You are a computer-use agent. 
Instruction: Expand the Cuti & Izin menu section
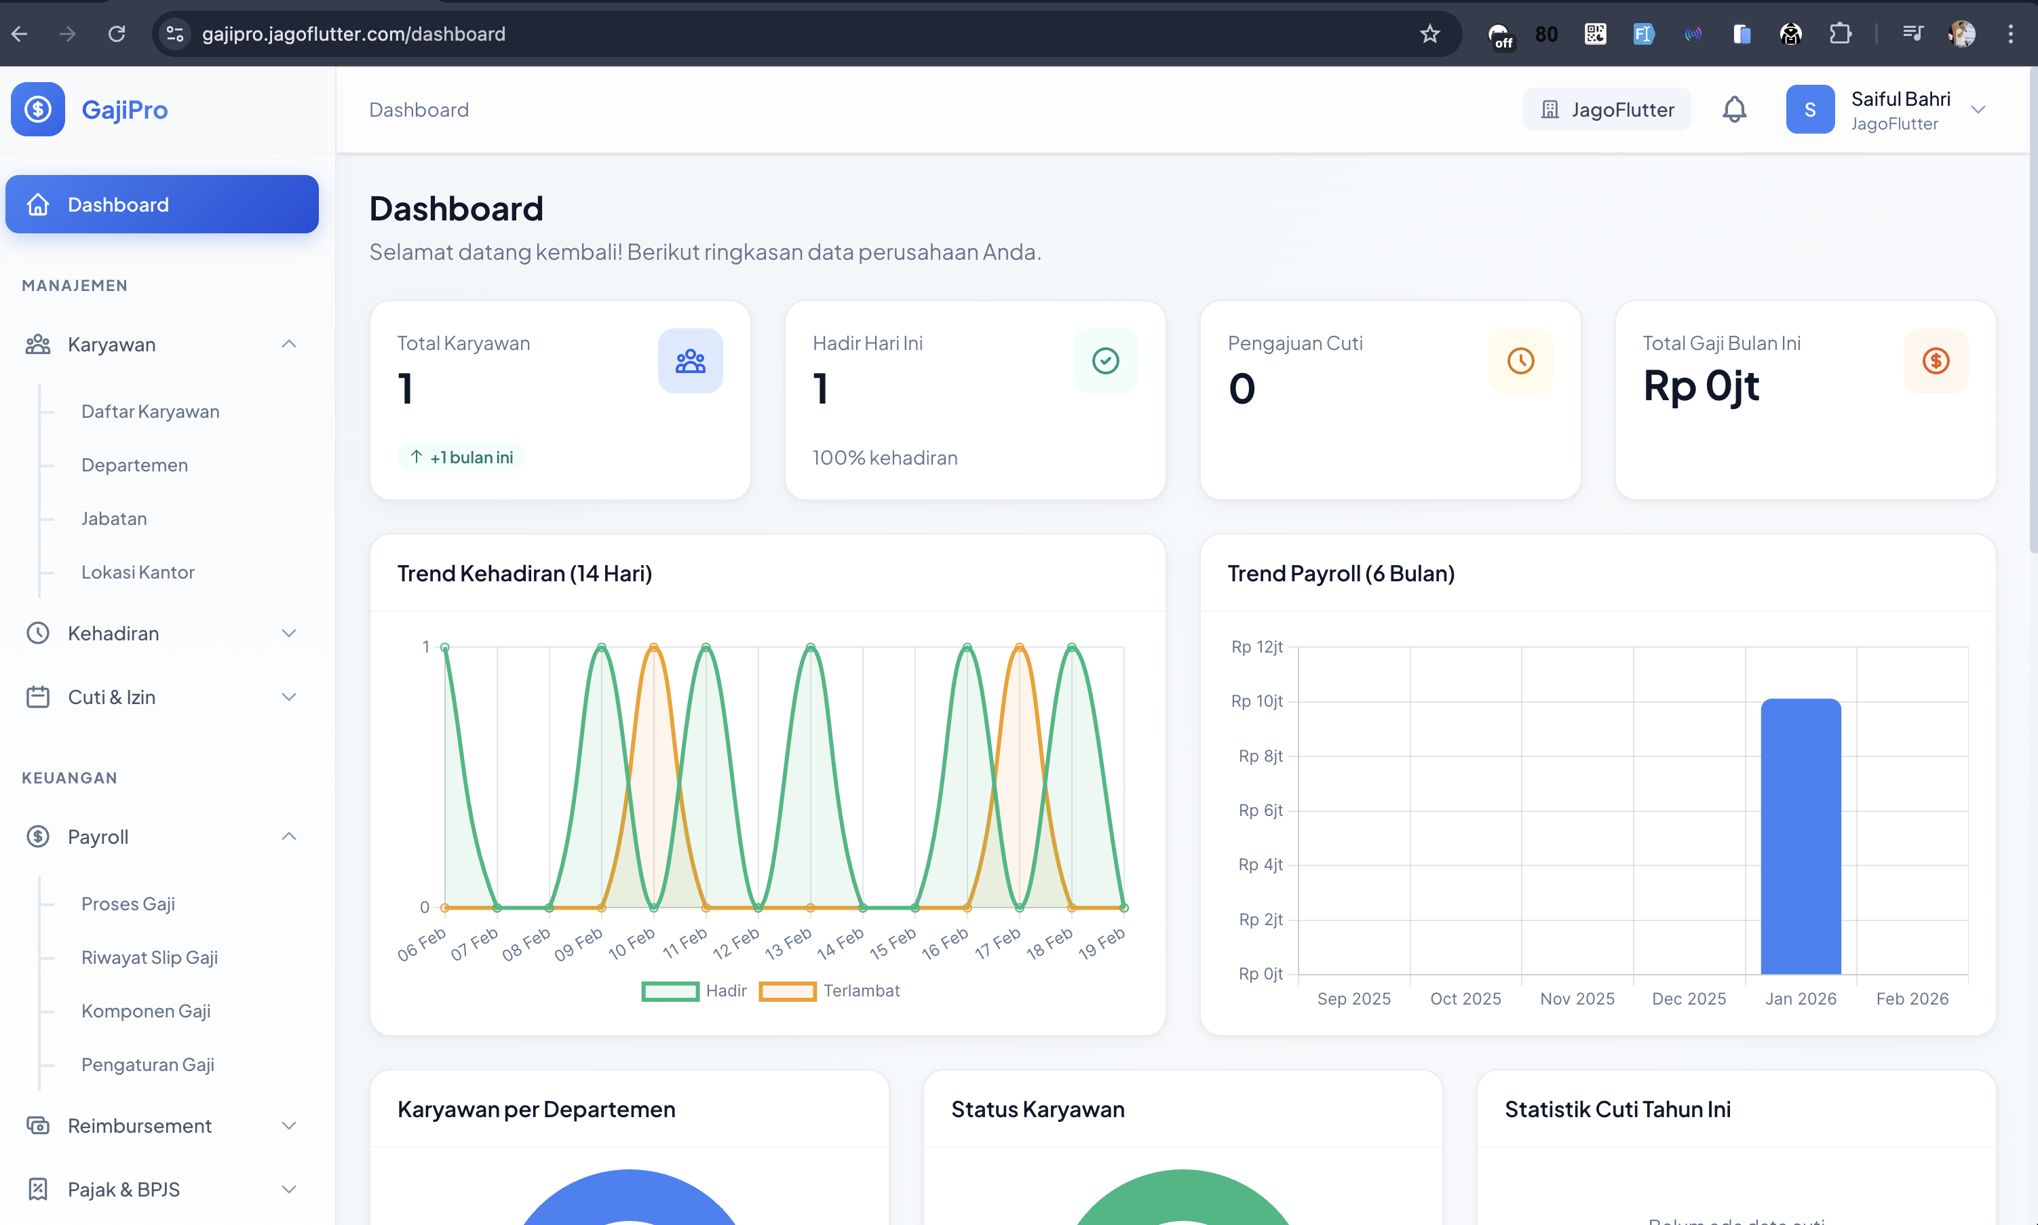pos(161,697)
